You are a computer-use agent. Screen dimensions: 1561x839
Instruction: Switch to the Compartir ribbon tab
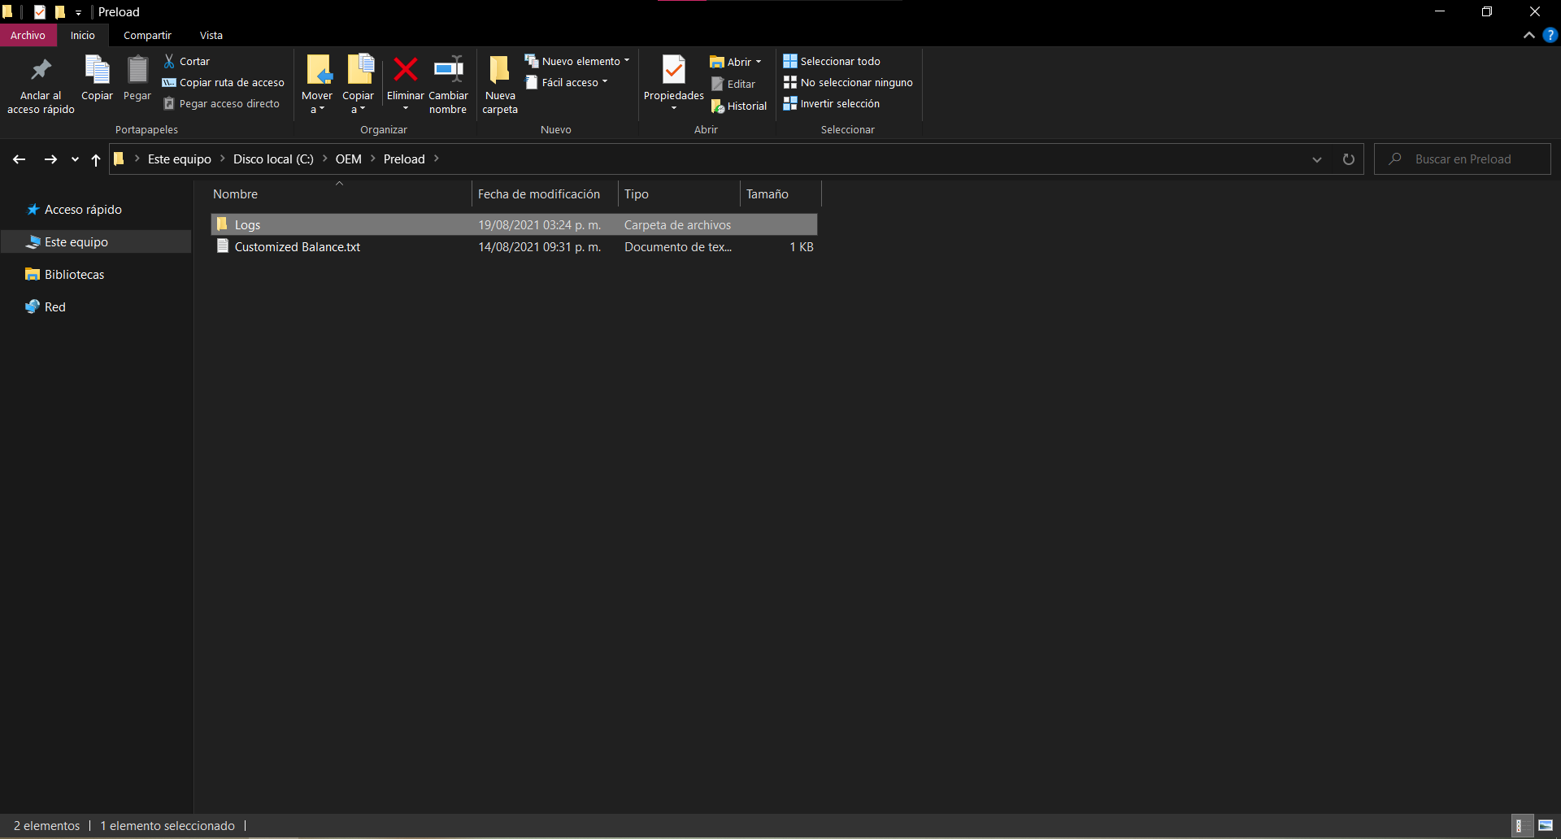tap(147, 35)
